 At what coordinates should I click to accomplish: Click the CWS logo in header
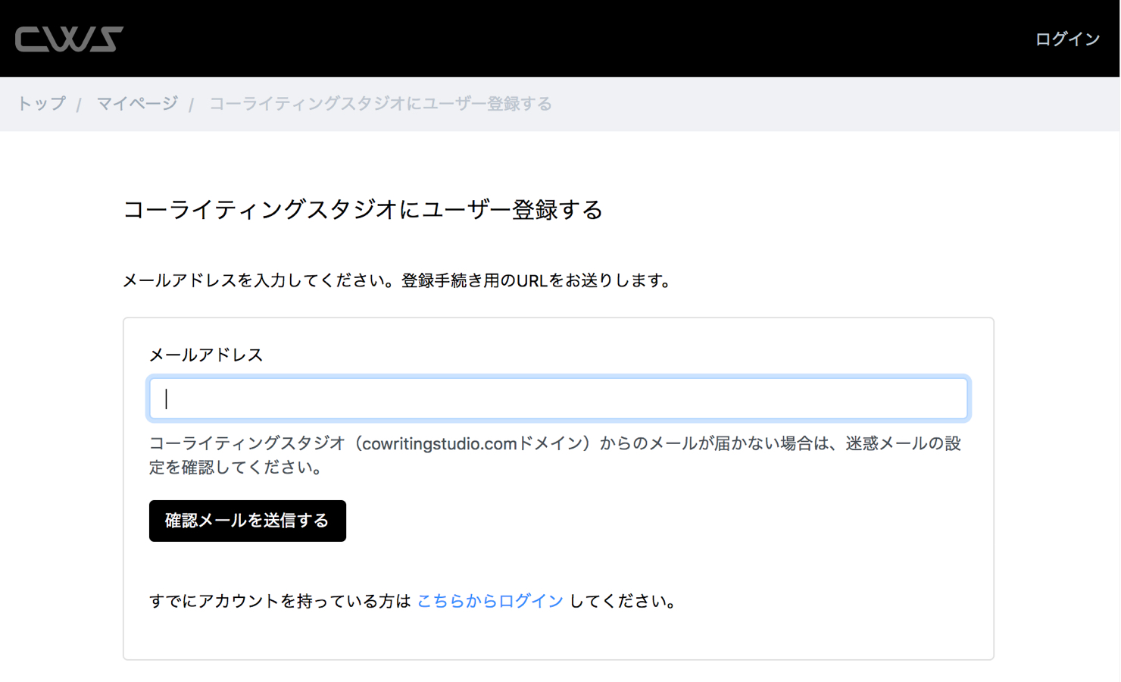click(x=69, y=39)
